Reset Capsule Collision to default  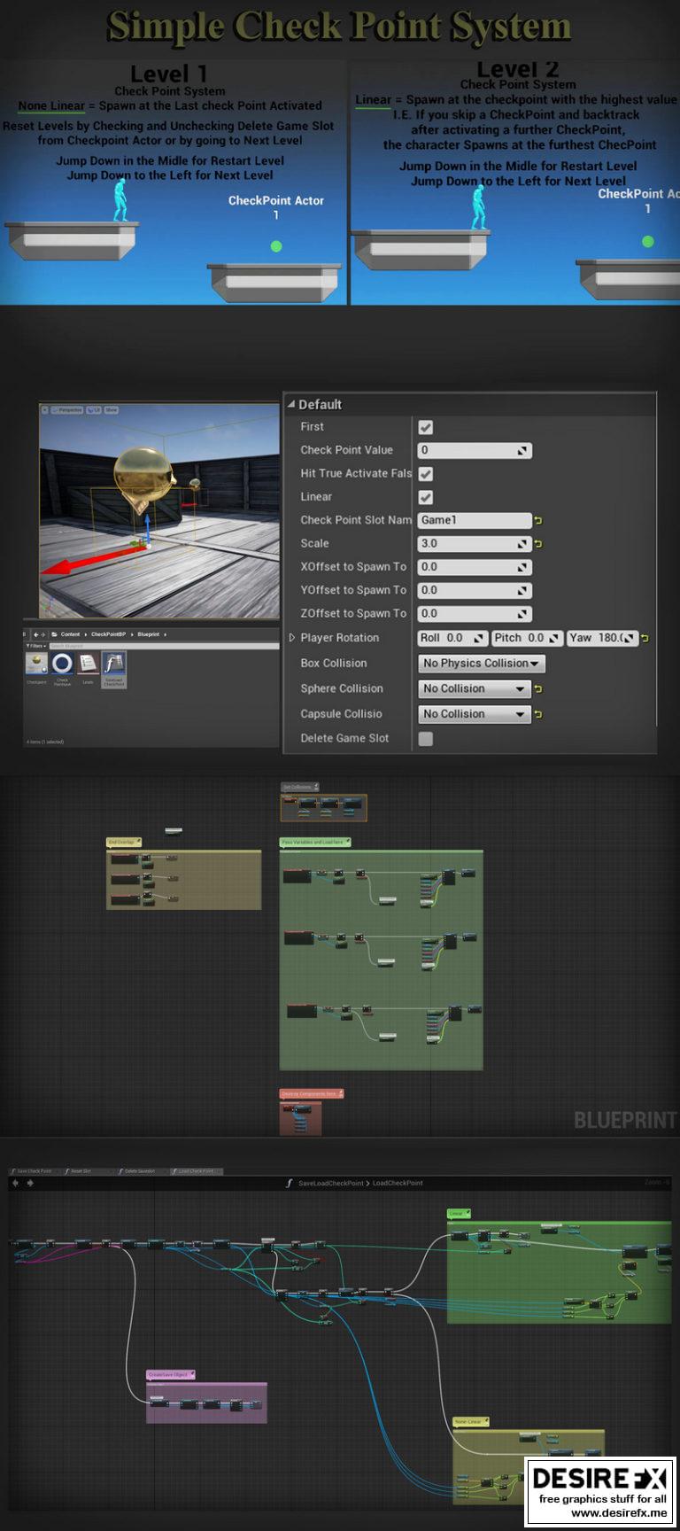click(x=538, y=713)
